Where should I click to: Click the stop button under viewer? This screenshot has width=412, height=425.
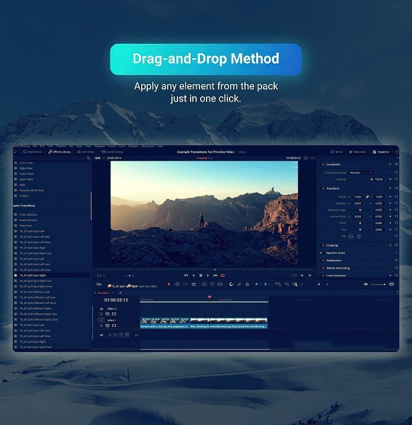[x=201, y=275]
